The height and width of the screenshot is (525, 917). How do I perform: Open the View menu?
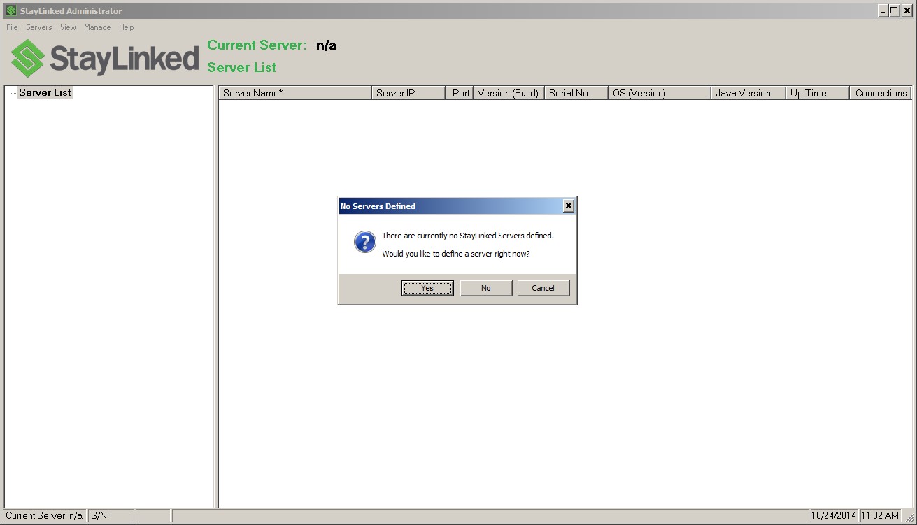67,27
